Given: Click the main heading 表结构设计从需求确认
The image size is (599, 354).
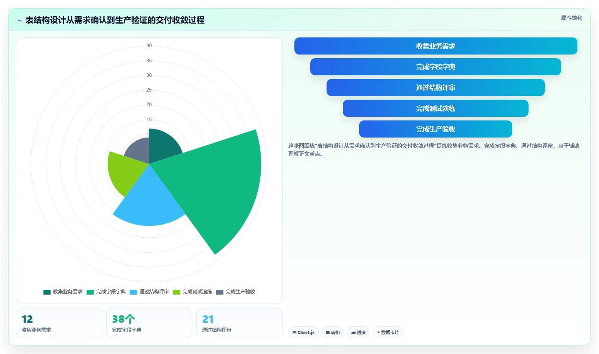Looking at the screenshot, I should [115, 20].
